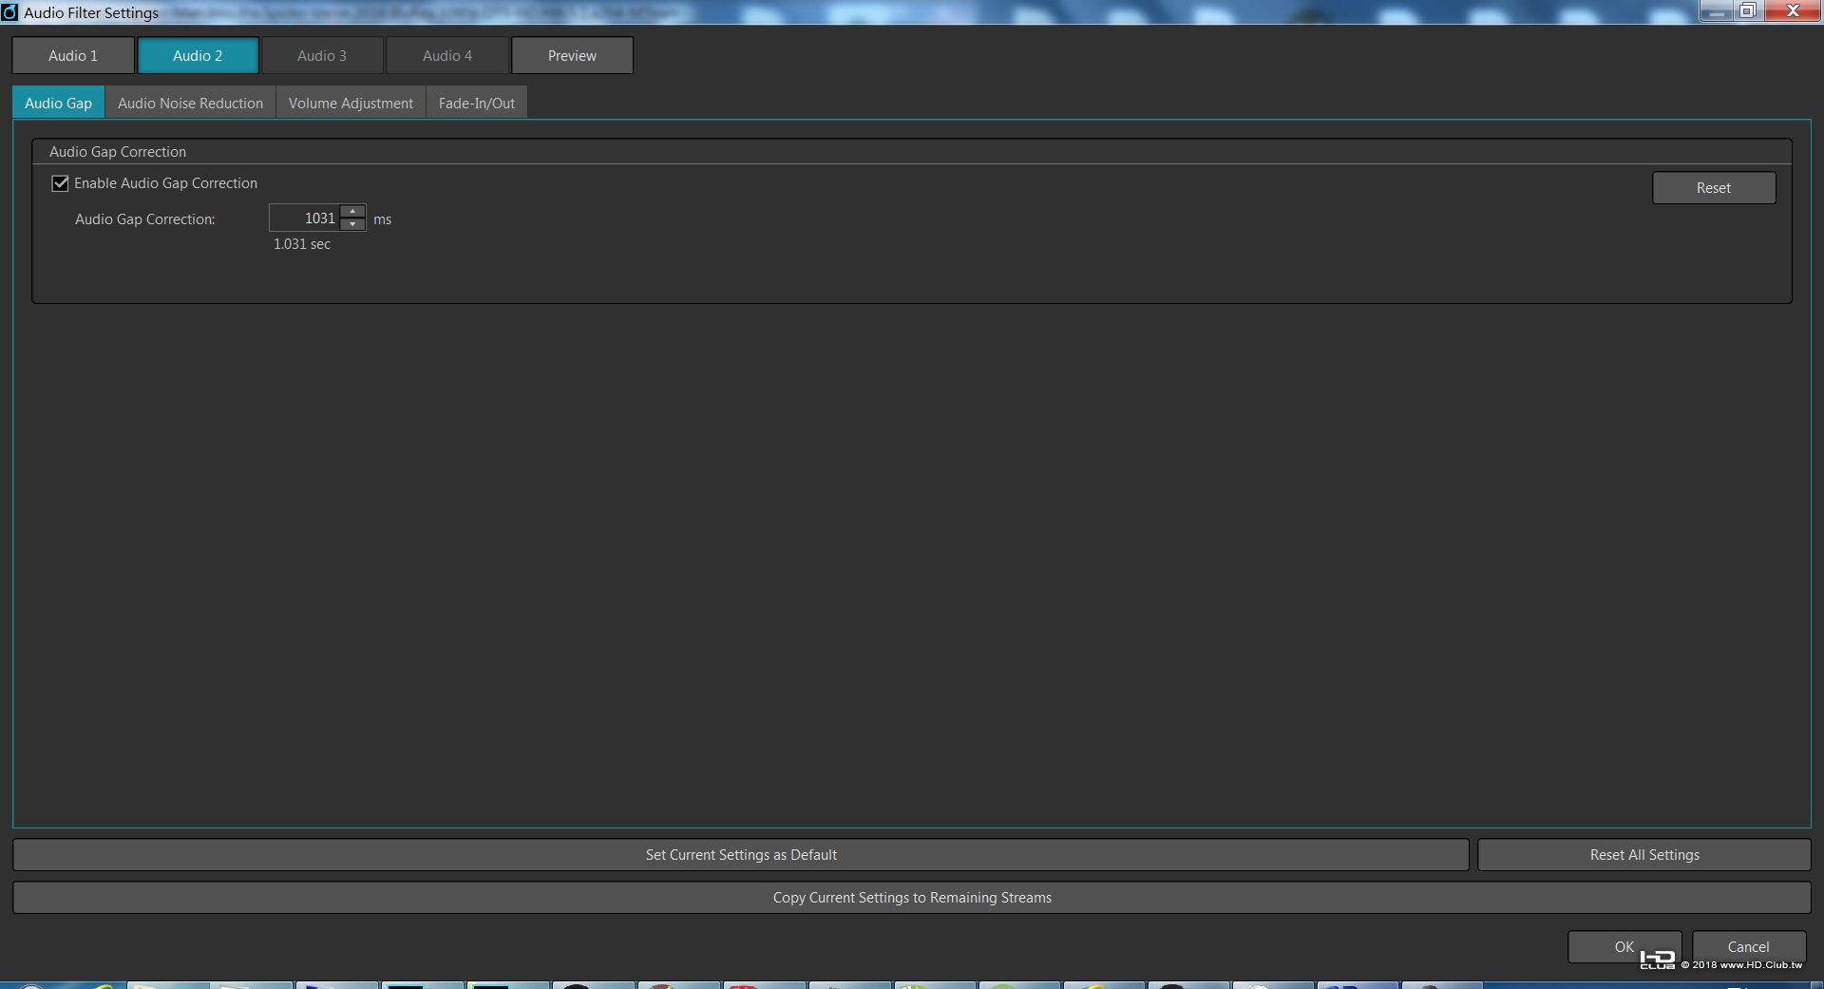Click the Reset button for Audio Gap
The image size is (1824, 989).
tap(1714, 188)
